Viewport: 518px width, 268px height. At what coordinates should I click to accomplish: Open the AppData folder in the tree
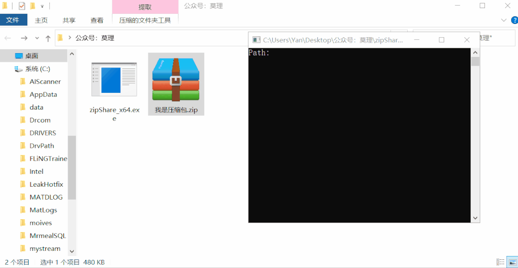43,94
